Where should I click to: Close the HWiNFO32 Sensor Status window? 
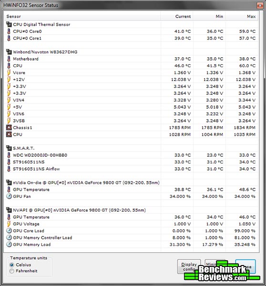tap(260, 5)
